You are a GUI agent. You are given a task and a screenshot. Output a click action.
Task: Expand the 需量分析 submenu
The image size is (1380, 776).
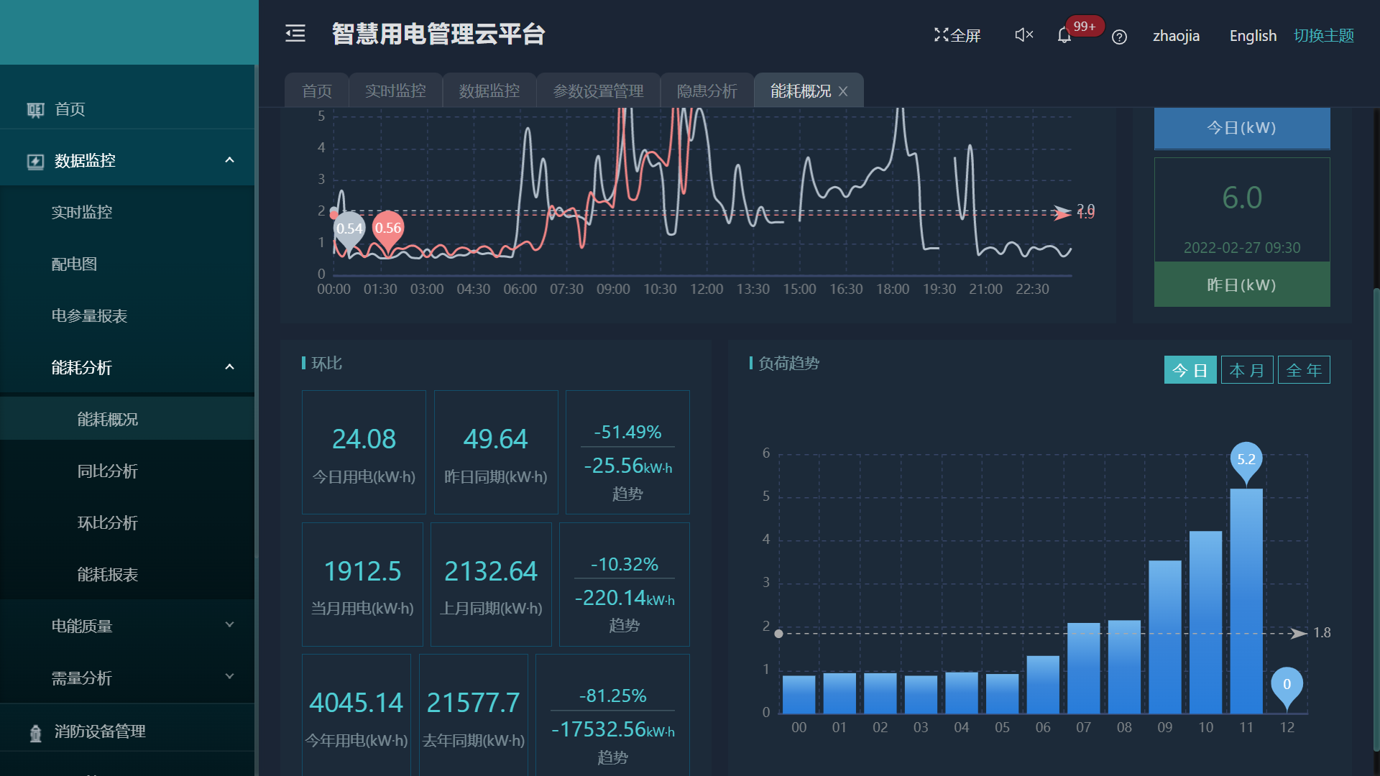(x=229, y=677)
